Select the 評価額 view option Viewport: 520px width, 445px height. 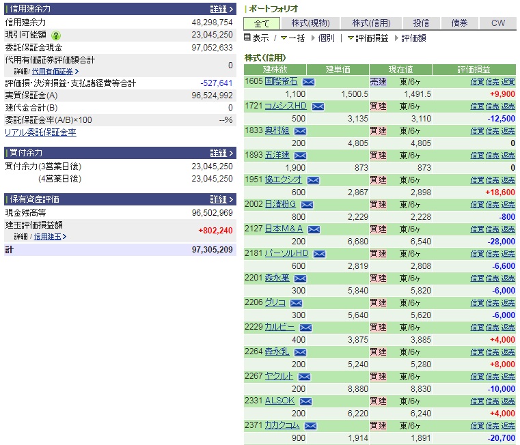coord(410,38)
